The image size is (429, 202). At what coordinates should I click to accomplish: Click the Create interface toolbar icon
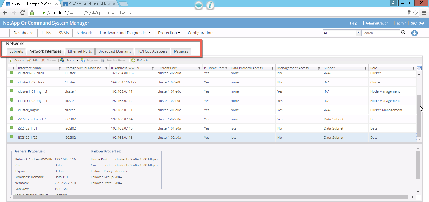pyautogui.click(x=11, y=60)
